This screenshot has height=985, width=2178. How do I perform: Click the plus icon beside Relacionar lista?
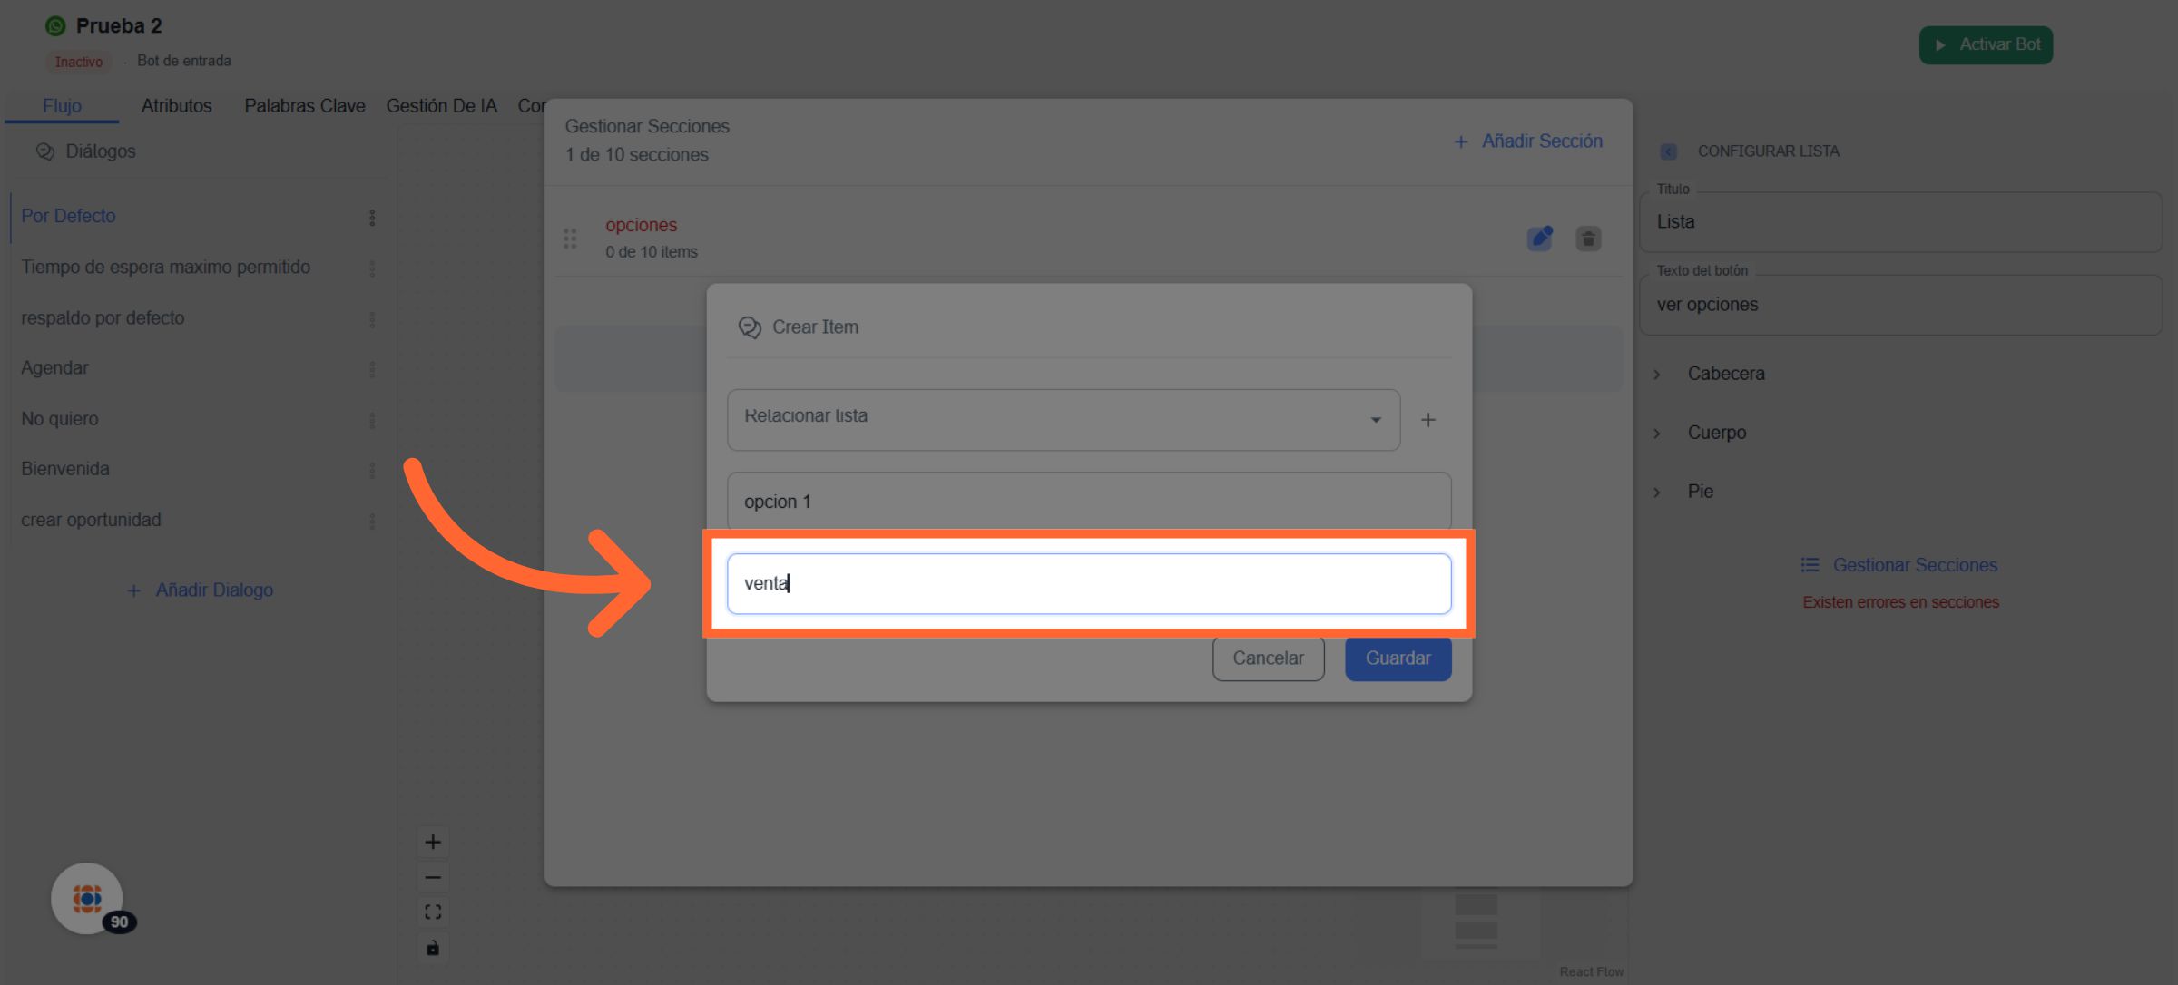pyautogui.click(x=1428, y=420)
